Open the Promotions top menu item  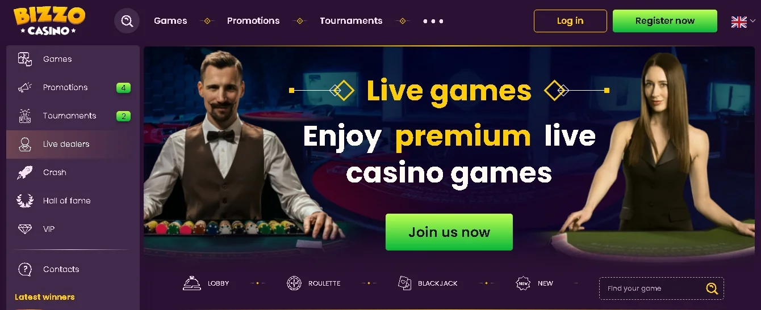[x=253, y=20]
